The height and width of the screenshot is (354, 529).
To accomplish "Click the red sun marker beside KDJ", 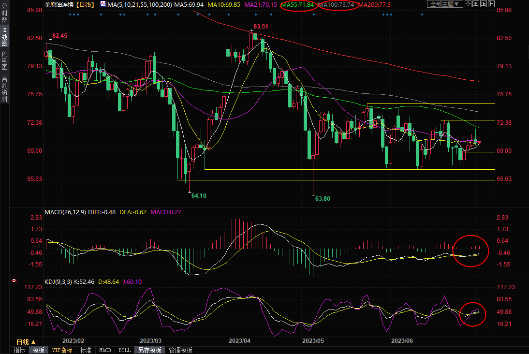I will (x=14, y=280).
